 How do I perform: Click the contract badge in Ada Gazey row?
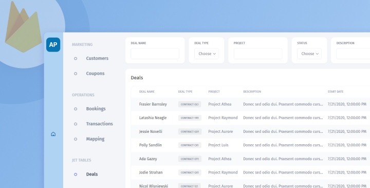(x=190, y=159)
